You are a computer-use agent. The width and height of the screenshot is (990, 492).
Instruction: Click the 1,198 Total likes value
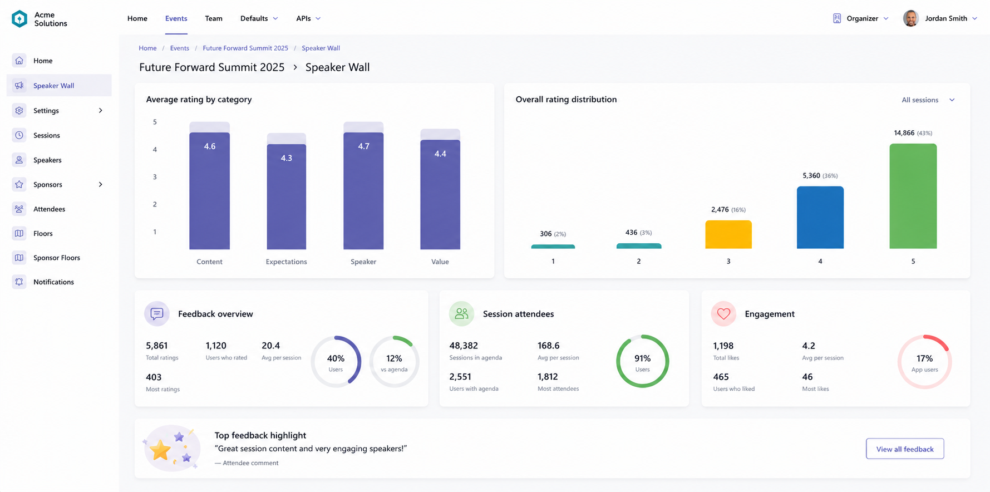723,346
